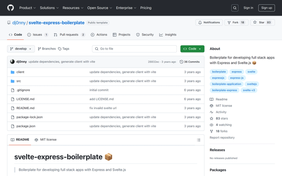Click the src folder icon
This screenshot has width=282, height=176.
click(x=12, y=81)
